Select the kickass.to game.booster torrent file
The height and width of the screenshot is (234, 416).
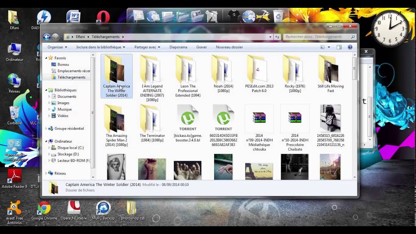[188, 123]
